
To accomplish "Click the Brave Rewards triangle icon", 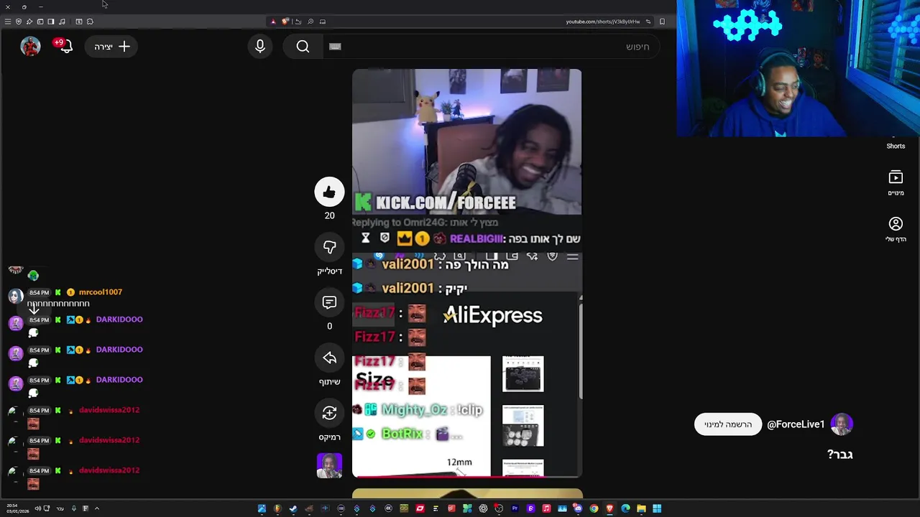I will 273,22.
